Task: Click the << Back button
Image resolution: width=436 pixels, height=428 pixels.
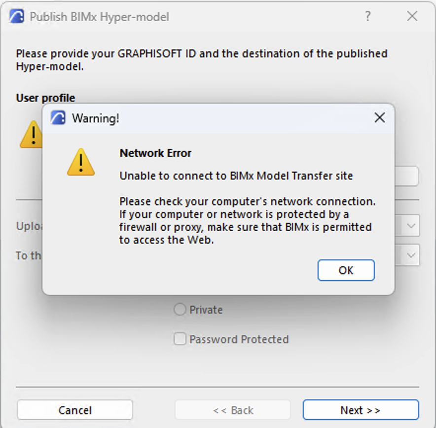Action: click(x=233, y=410)
